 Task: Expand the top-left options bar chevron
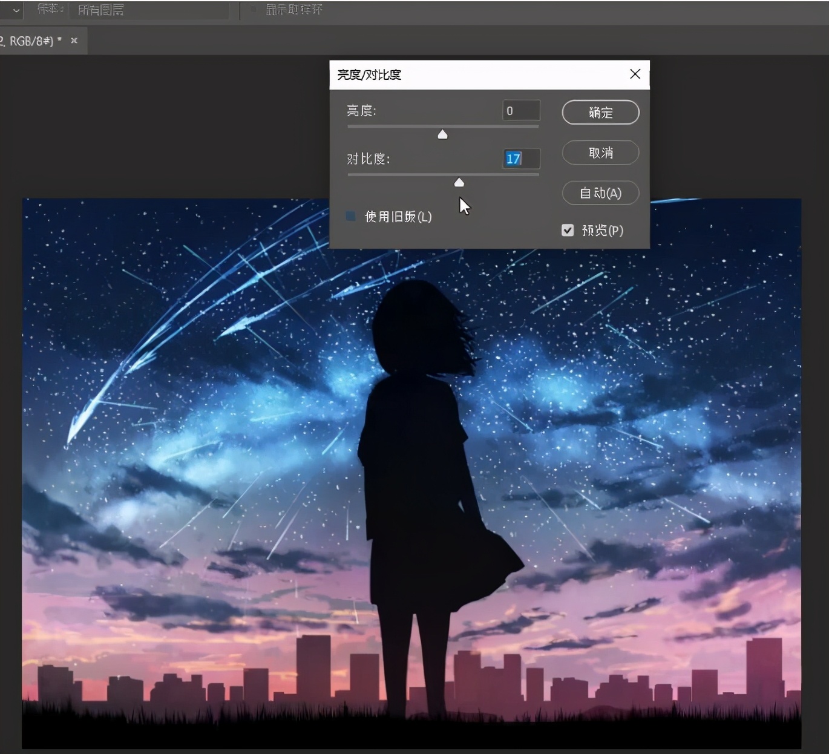click(x=16, y=10)
